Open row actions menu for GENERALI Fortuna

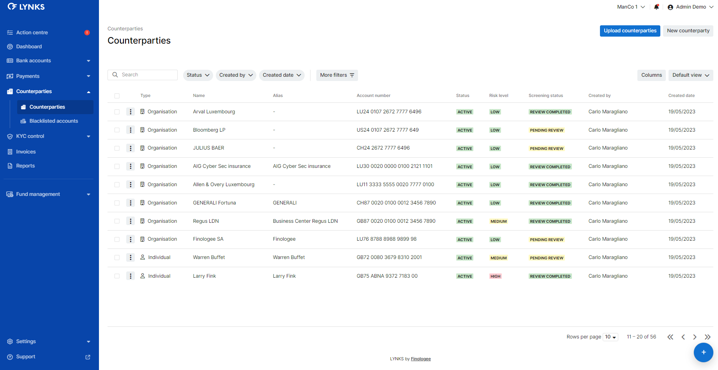[x=131, y=203]
